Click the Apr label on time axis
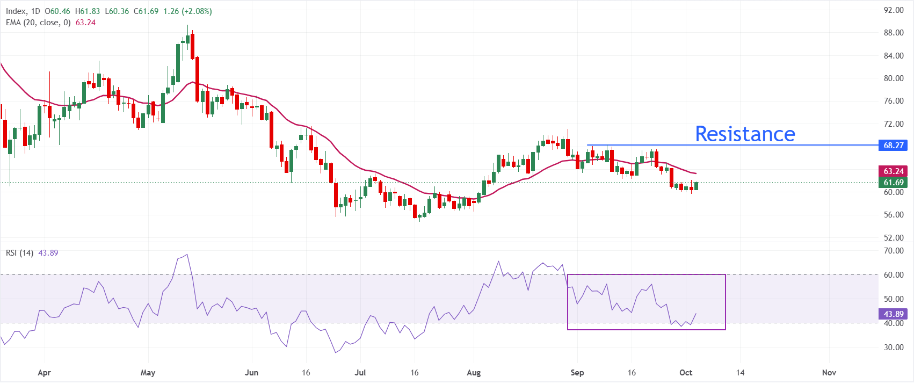 click(44, 373)
